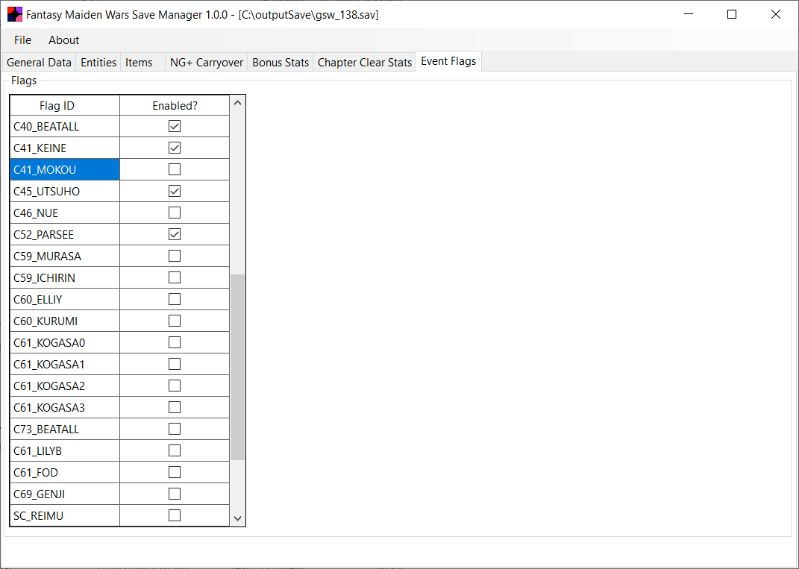The height and width of the screenshot is (569, 799).
Task: Select the C52_PARSEE flag ID cell
Action: pos(65,234)
